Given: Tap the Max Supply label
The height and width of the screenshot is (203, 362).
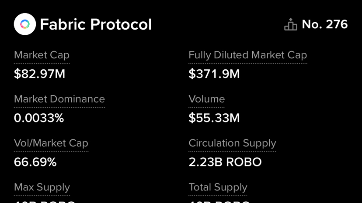Looking at the screenshot, I should 42,187.
